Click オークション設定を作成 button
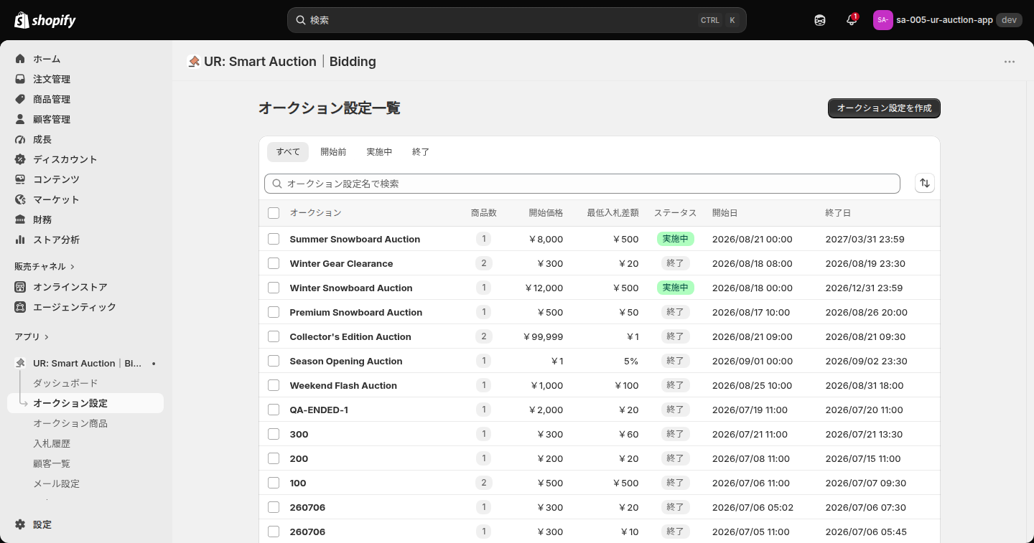Screen dimensions: 1034x543 (x=884, y=108)
